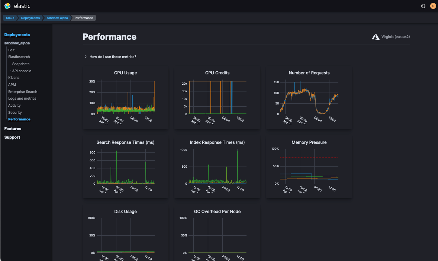Expand 'How do I use these metrics?'
Screen dimensions: 438x261
(110, 57)
